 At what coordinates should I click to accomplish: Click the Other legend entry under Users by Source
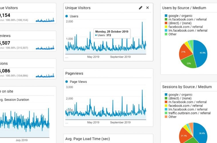click(x=172, y=34)
